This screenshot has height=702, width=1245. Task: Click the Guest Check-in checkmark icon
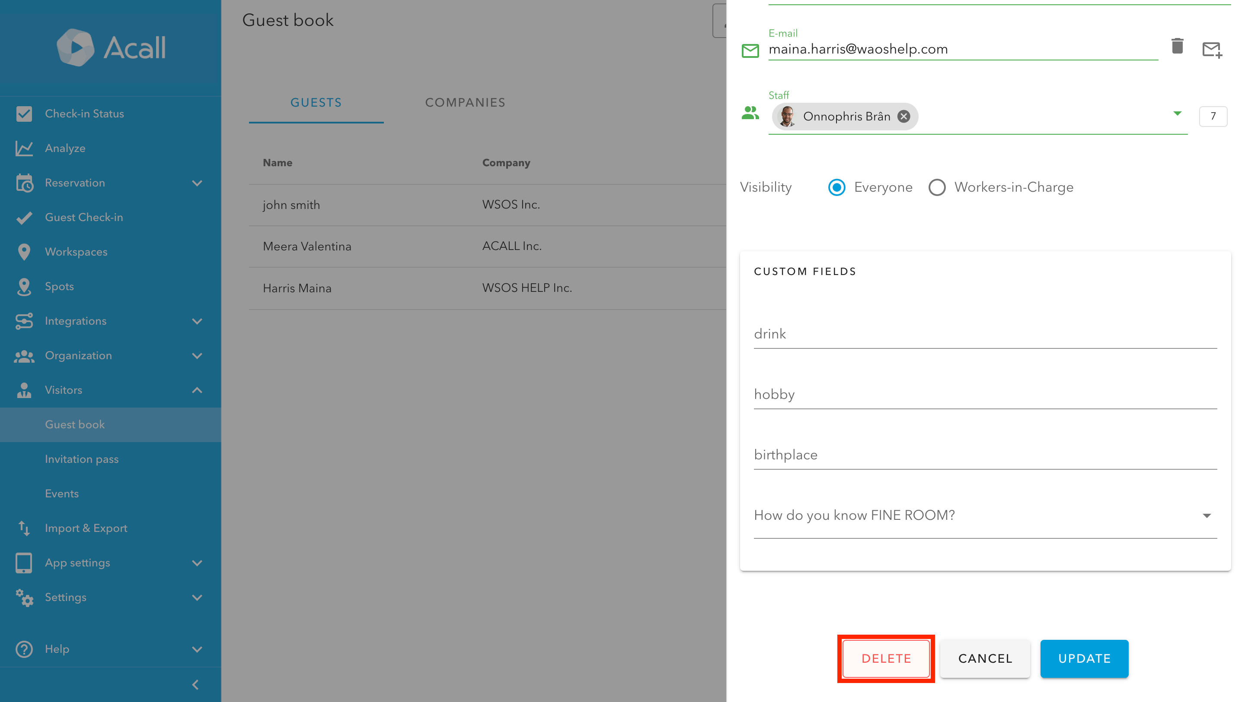(24, 218)
